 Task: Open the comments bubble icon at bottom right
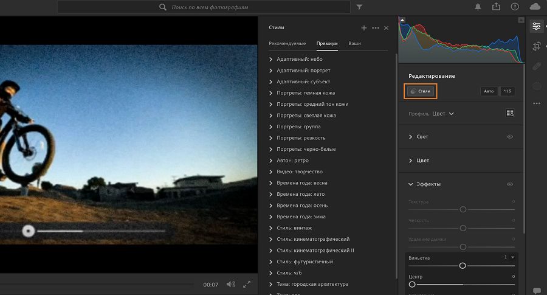[537, 291]
